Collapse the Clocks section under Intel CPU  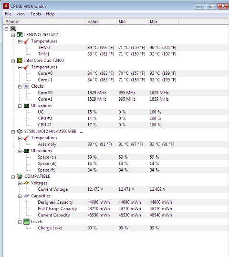pyautogui.click(x=20, y=87)
